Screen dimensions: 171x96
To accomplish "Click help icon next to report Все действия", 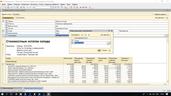I will 167,18.
